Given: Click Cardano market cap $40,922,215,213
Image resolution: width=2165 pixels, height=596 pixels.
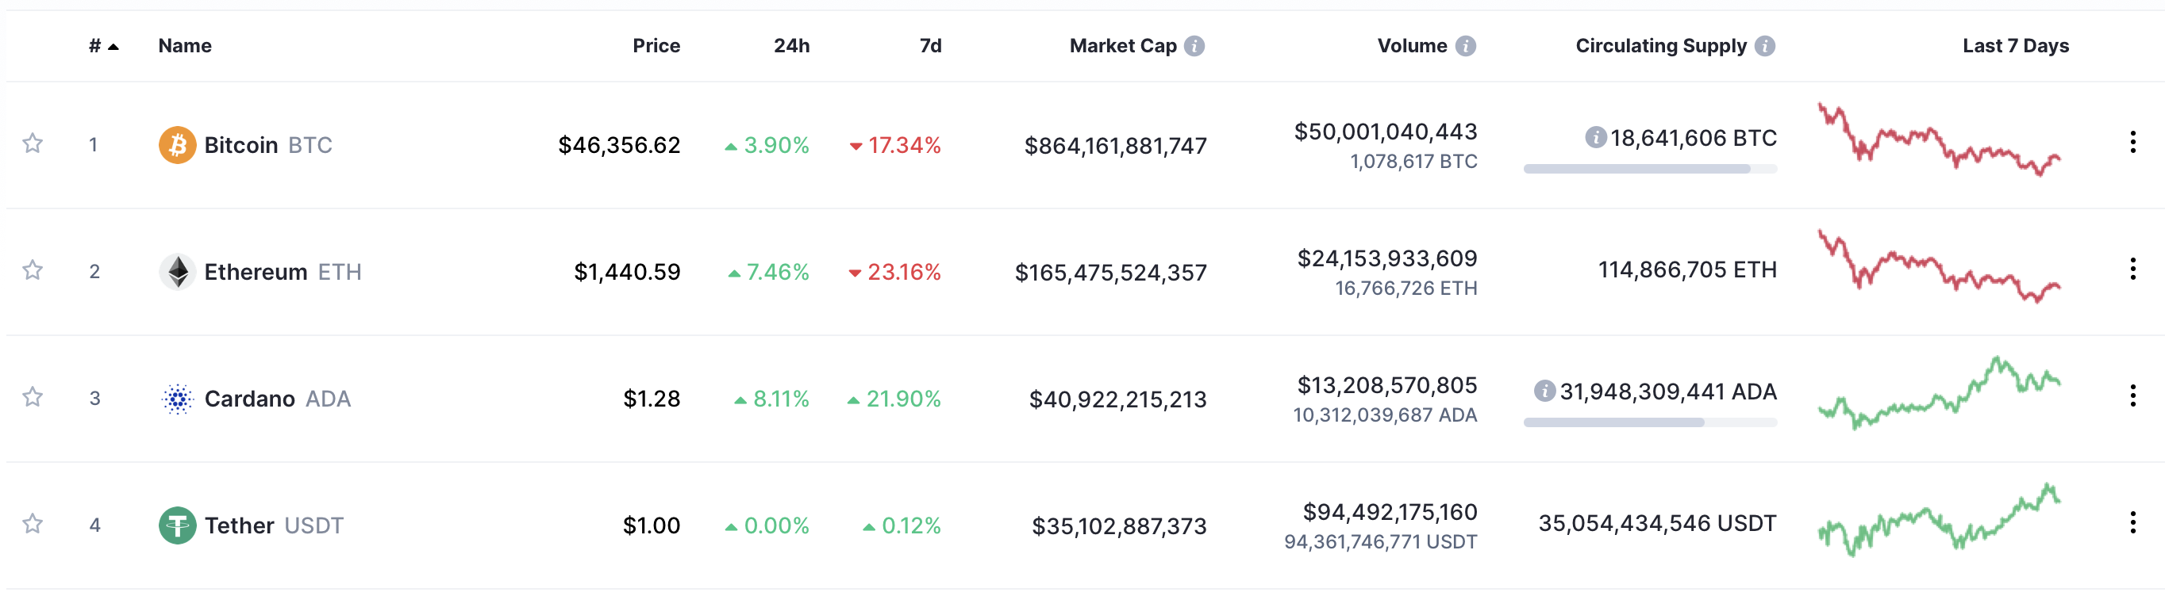Looking at the screenshot, I should click(x=1117, y=399).
